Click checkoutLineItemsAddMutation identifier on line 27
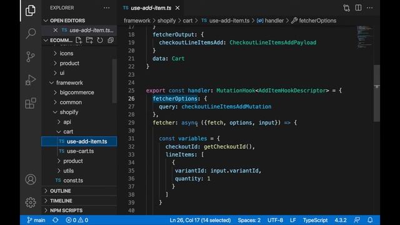The height and width of the screenshot is (225, 400). click(226, 107)
